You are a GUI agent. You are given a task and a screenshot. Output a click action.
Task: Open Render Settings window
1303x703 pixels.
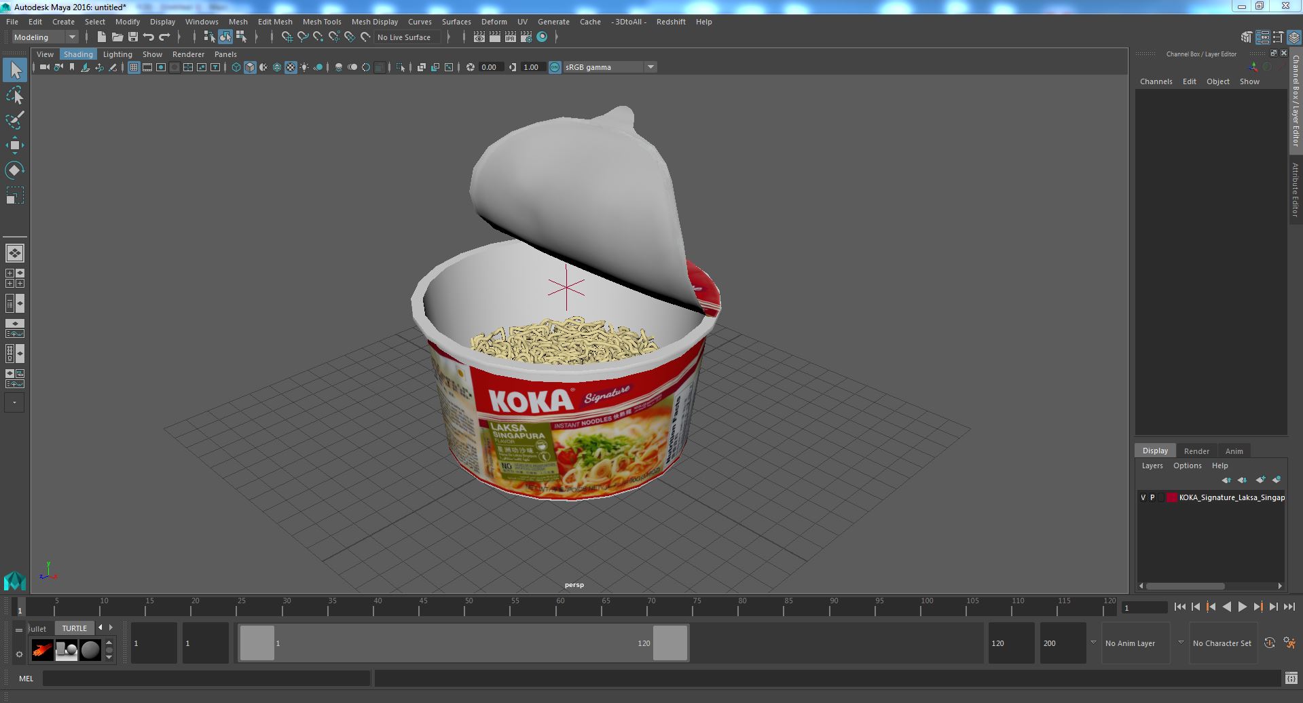[526, 37]
